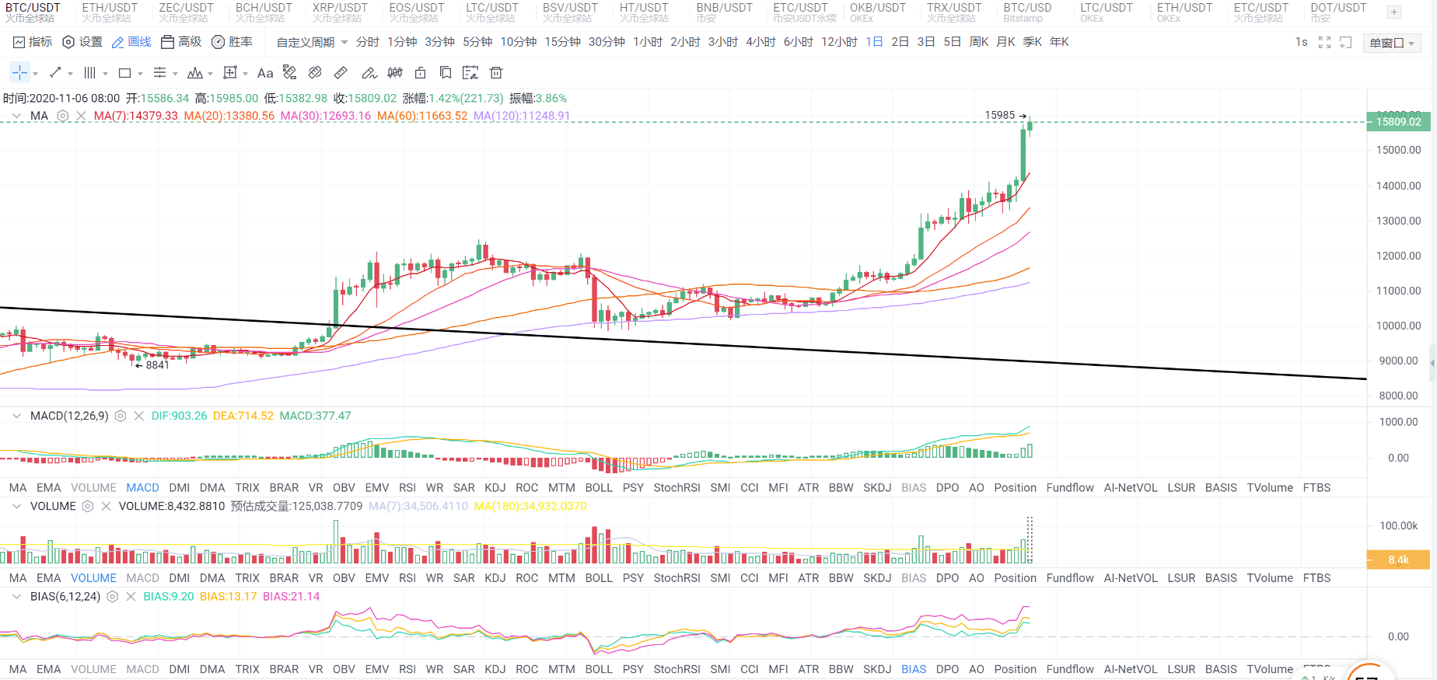Select the 4小时 timeframe
This screenshot has height=680, width=1437.
[x=760, y=42]
